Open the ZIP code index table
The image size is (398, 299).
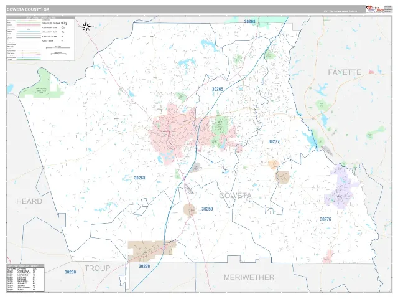[x=25, y=278]
